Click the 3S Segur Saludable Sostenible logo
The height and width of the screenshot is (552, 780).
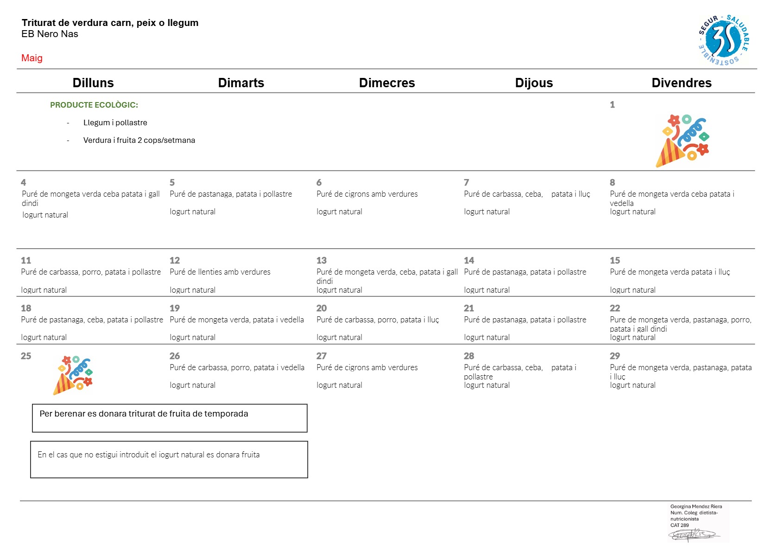pyautogui.click(x=724, y=40)
